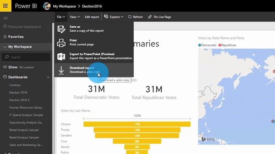Click the user profile avatar
The height and width of the screenshot is (154, 275).
[x=47, y=6]
